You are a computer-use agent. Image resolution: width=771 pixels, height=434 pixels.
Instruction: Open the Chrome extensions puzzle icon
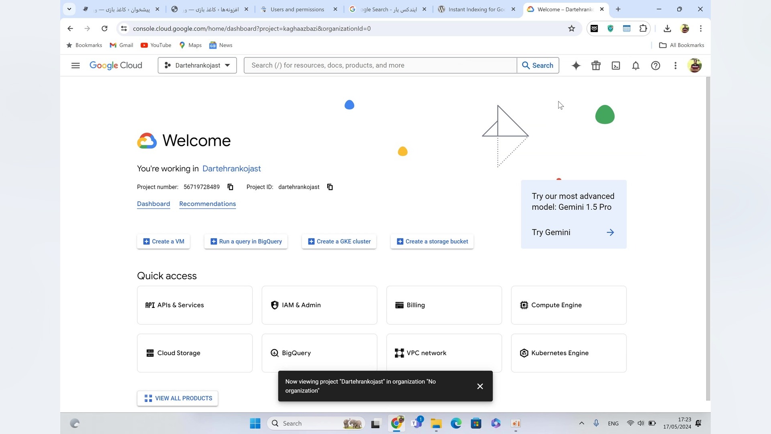point(643,29)
